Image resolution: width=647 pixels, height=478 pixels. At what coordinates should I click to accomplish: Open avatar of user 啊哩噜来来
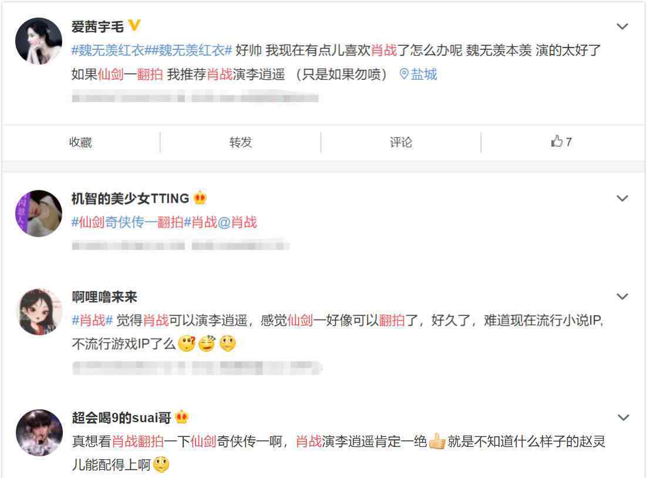[39, 311]
